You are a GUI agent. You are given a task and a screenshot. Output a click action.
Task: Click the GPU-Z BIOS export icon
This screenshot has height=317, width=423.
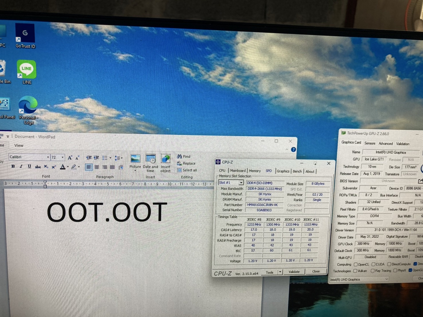pos(420,181)
